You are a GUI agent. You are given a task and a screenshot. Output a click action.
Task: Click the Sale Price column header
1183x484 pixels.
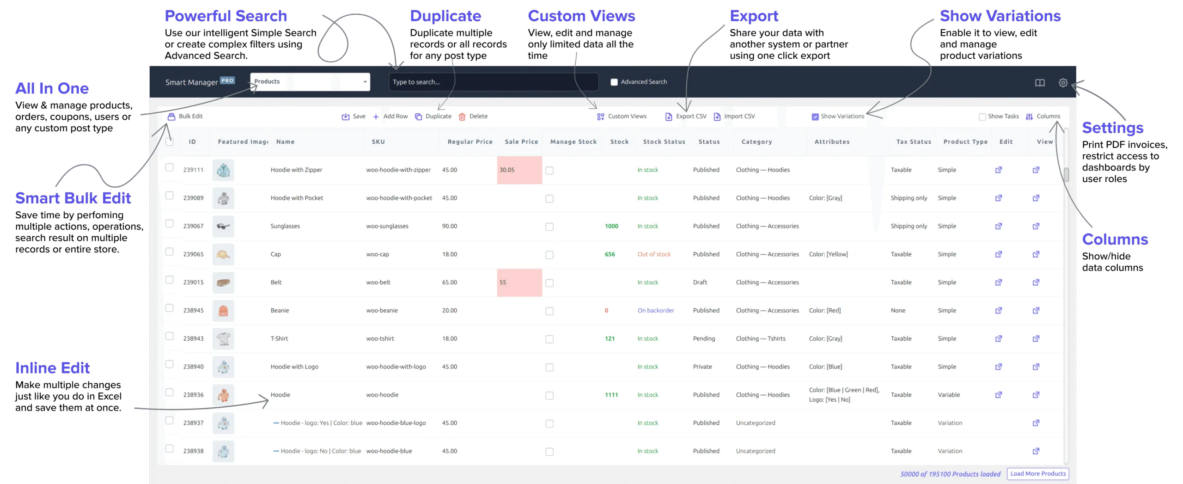point(521,142)
